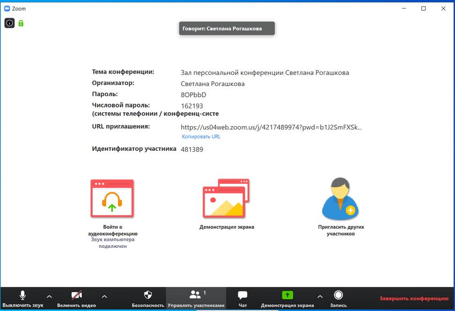Screen dimensions: 455x311
Task: Click Копировать URL link
Action: [x=201, y=137]
